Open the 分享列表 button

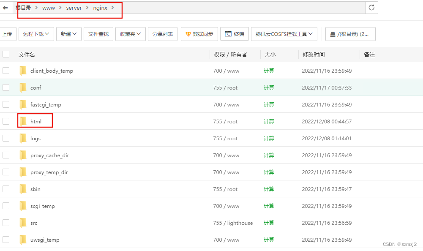[x=163, y=34]
